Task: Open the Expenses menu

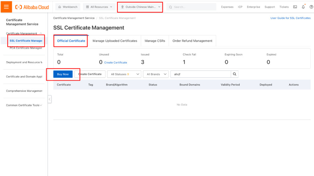Action: coord(227,7)
